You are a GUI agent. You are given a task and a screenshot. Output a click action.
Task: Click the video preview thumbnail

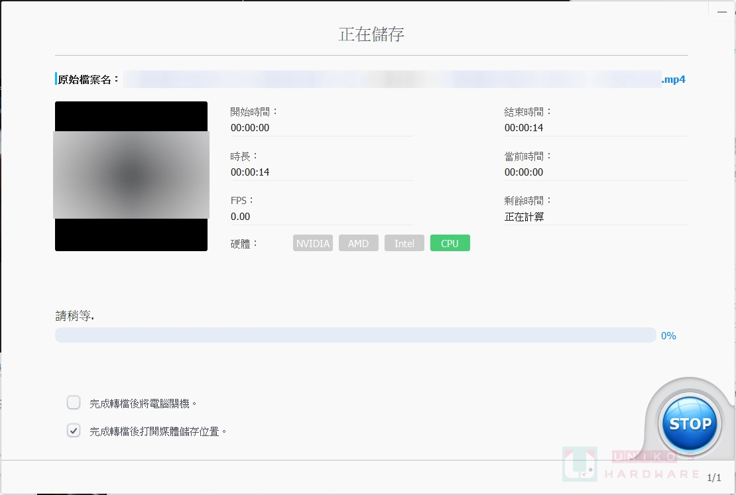[131, 176]
